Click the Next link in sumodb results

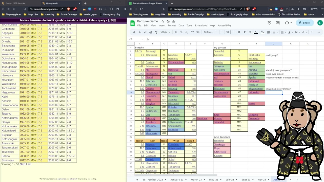tap(23, 164)
